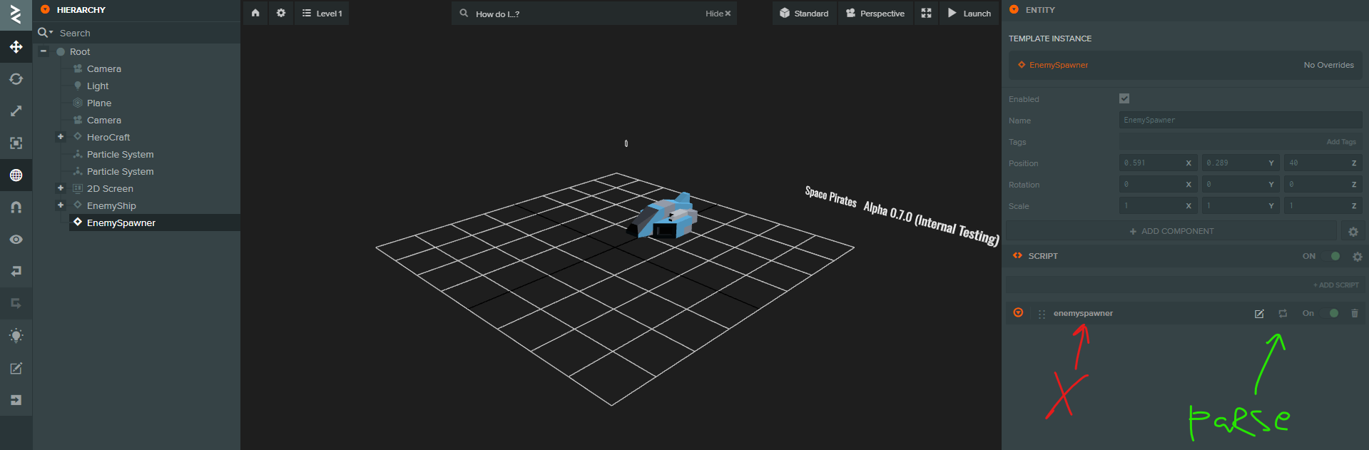
Task: Toggle the magnet snap icon
Action: point(16,208)
